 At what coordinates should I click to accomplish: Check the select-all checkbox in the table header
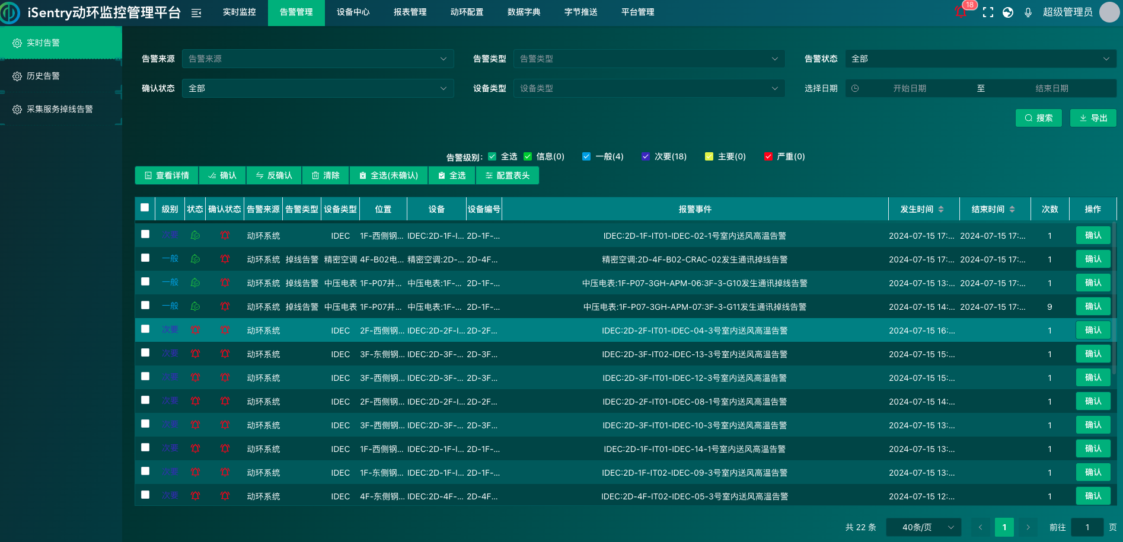tap(145, 207)
